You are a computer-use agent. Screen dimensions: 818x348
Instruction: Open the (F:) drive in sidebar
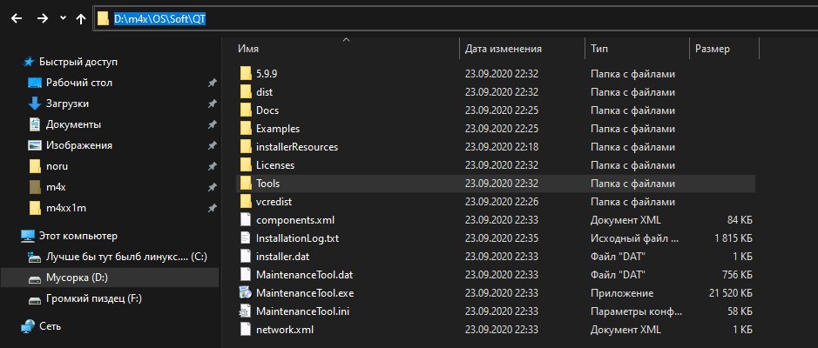click(x=94, y=299)
